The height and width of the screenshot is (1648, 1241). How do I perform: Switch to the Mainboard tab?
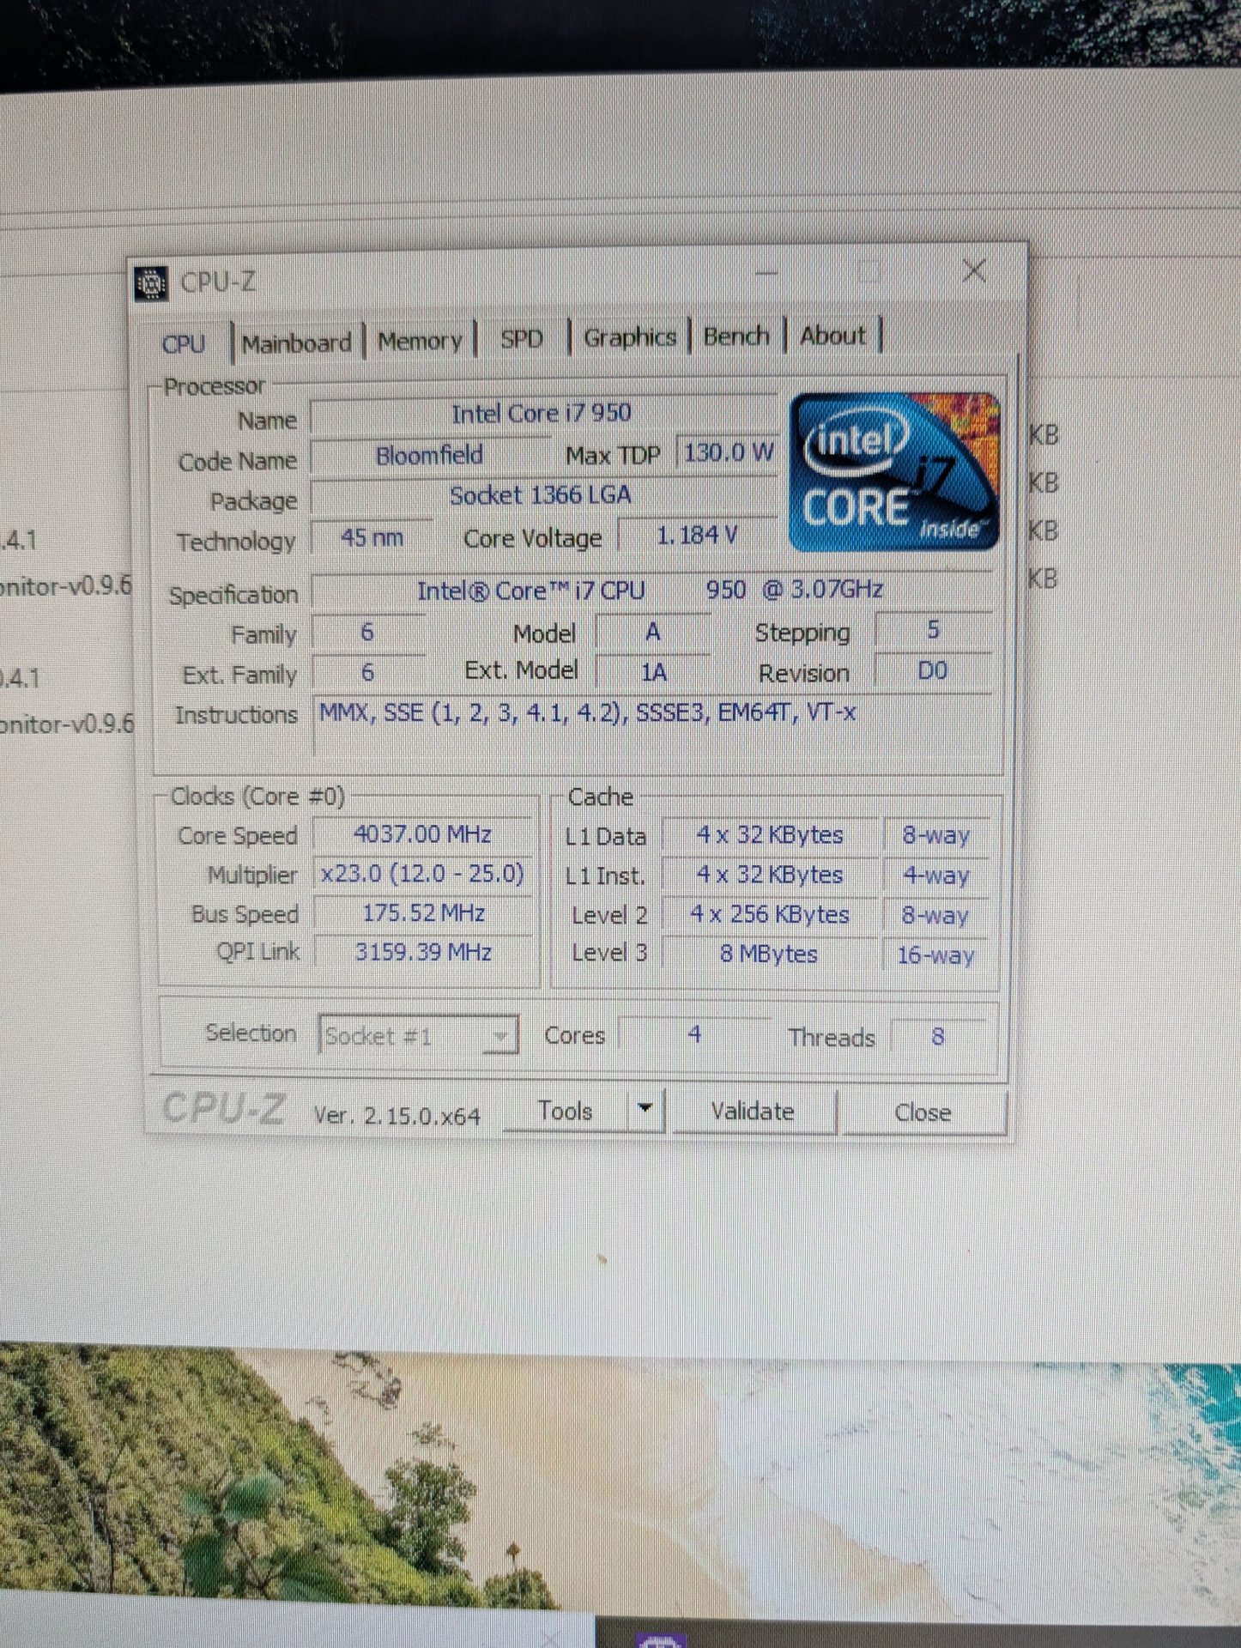tap(297, 343)
